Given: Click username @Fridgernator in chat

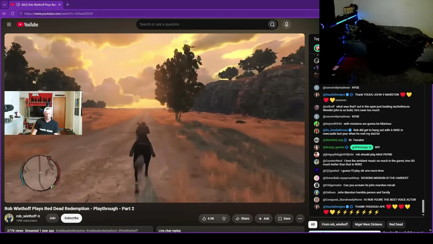Looking at the screenshot, I should click(x=332, y=185).
